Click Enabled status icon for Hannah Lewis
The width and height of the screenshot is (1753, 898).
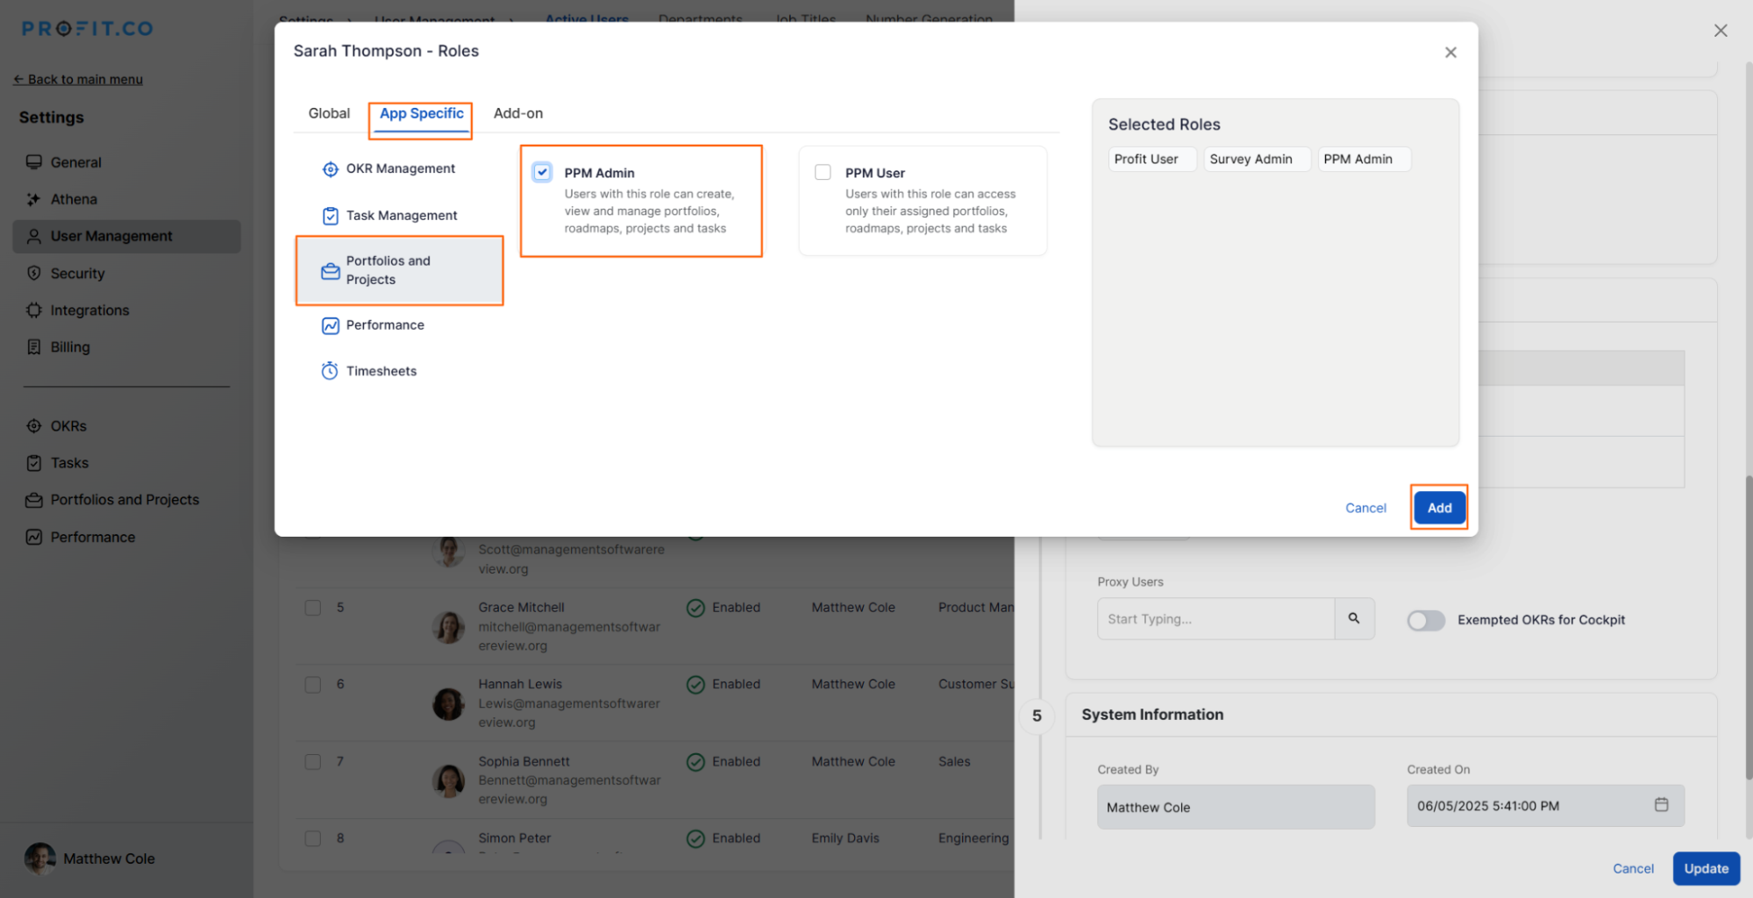click(695, 685)
